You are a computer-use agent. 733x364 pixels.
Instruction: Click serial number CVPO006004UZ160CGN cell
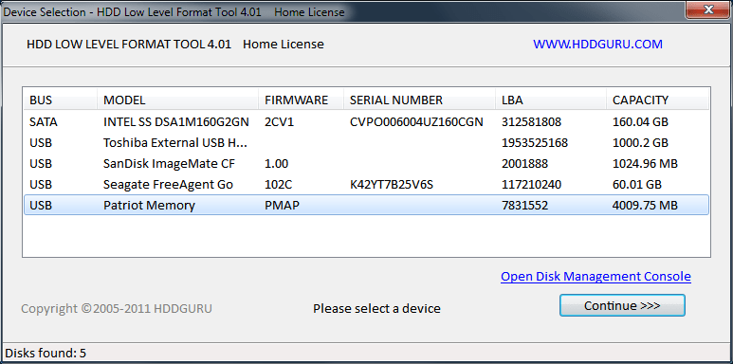click(x=416, y=122)
